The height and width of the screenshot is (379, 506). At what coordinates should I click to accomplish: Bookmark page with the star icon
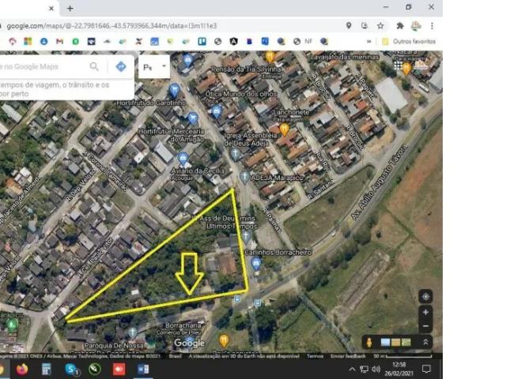[380, 26]
